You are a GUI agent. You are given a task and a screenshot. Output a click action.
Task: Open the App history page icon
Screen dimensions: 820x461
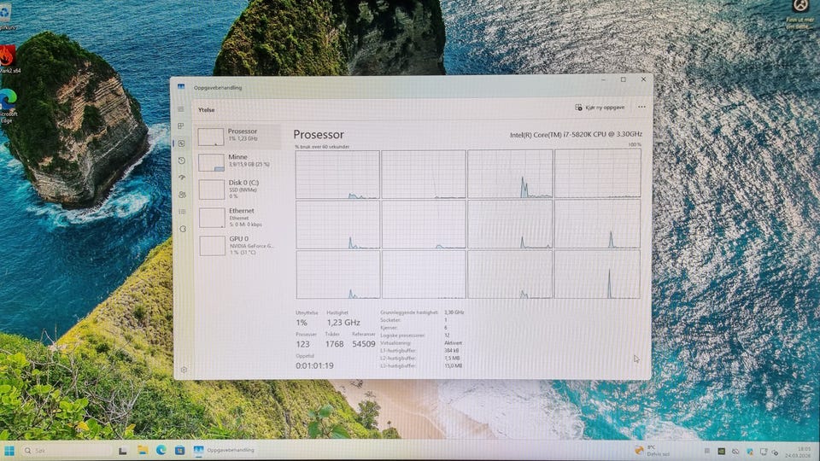click(x=182, y=160)
